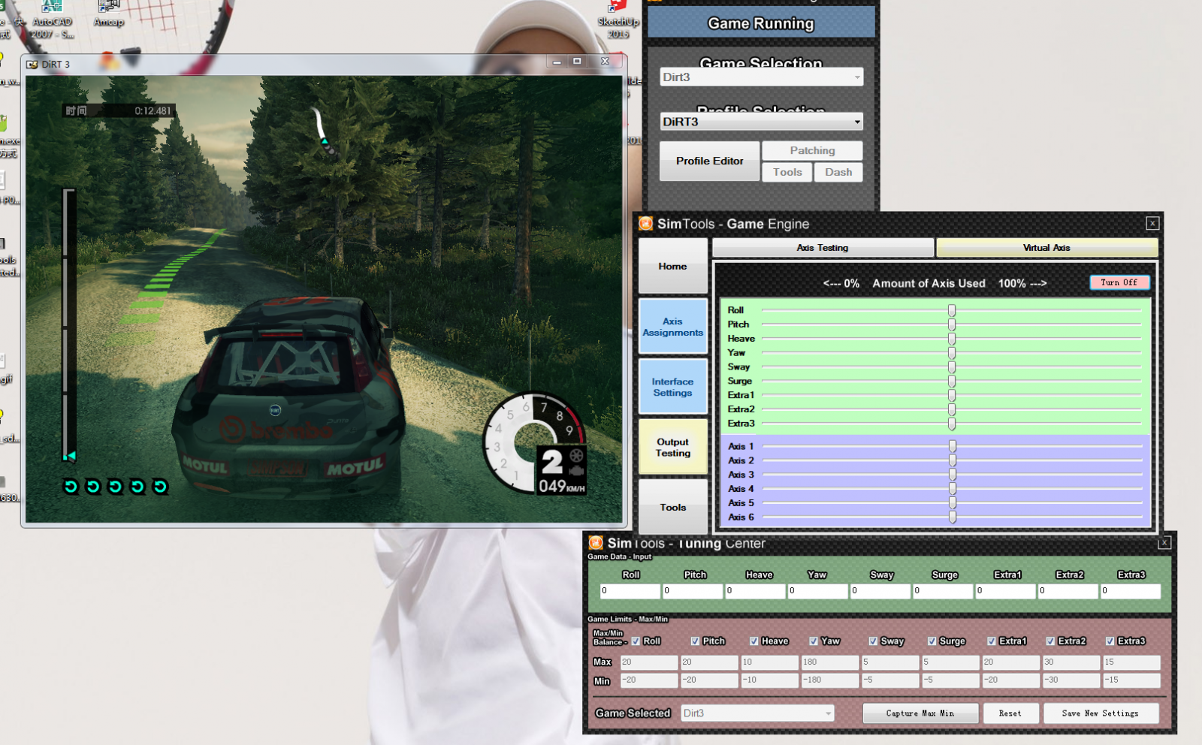Toggle Sway Max/Min balance checkbox
Viewport: 1202px width, 745px height.
tap(873, 641)
